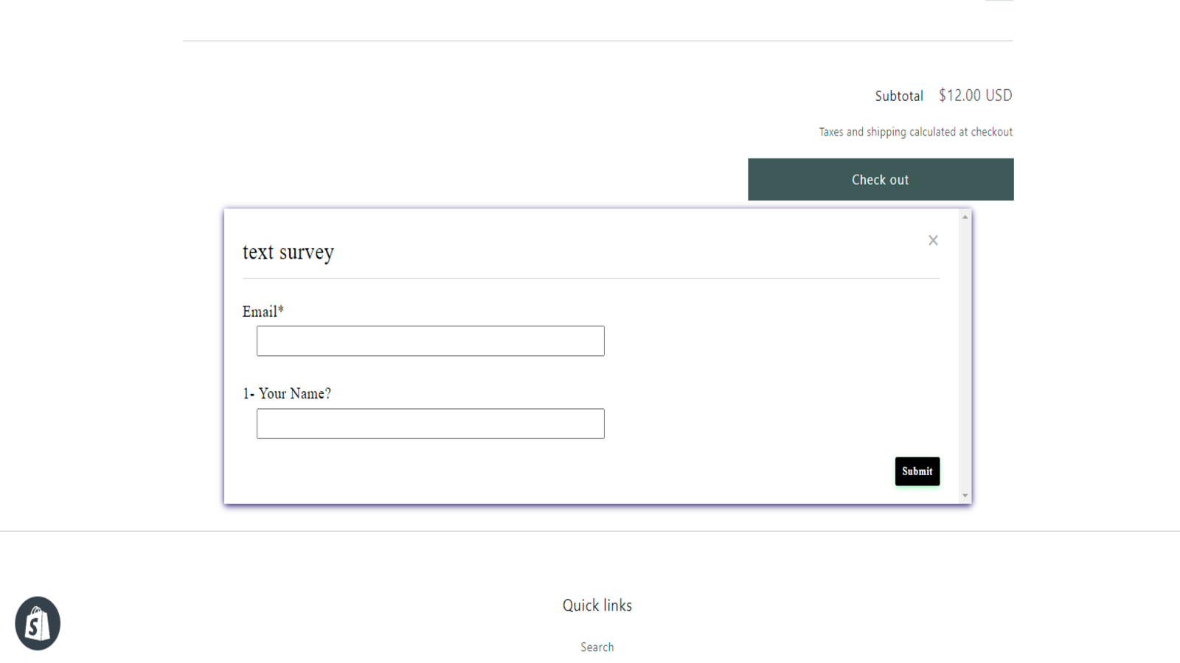Click the "text survey" title
Image resolution: width=1180 pixels, height=663 pixels.
tap(288, 252)
